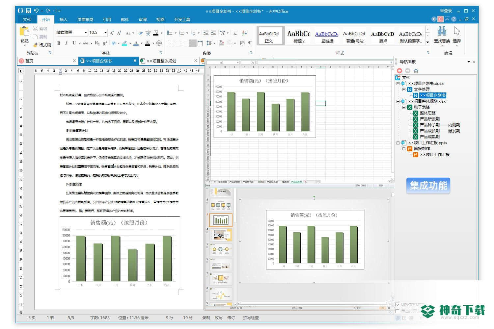The width and height of the screenshot is (494, 329).
Task: Click the Paste clipboard icon
Action: (24, 31)
